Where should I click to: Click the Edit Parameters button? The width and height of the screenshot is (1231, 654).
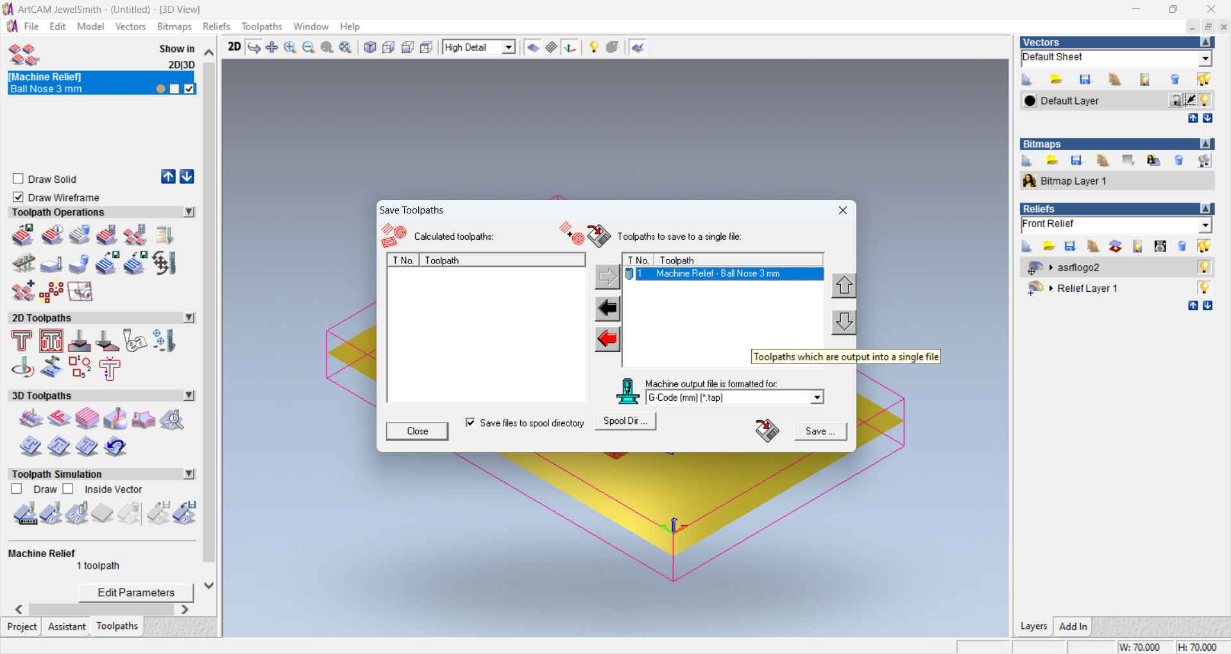pyautogui.click(x=136, y=592)
